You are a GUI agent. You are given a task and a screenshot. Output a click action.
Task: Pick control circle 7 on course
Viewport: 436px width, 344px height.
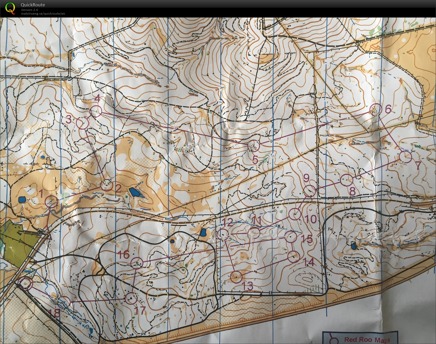406,157
